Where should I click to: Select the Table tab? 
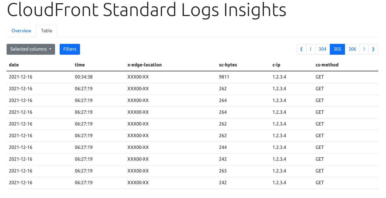point(46,31)
